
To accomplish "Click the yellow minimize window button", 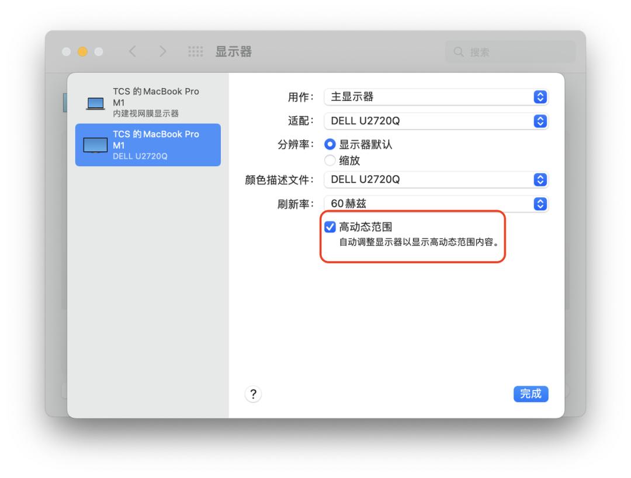I will [x=82, y=52].
